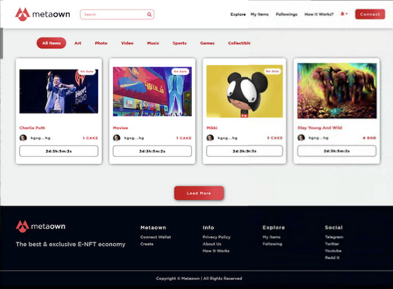393x289 pixels.
Task: Go to How It Works? in navigation
Action: pyautogui.click(x=319, y=14)
